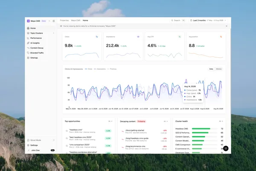Click the search magnifier icon in header

[172, 21]
